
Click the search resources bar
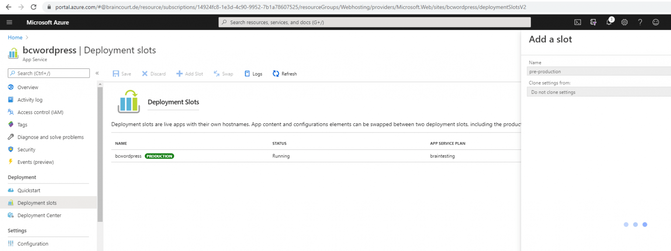click(374, 22)
